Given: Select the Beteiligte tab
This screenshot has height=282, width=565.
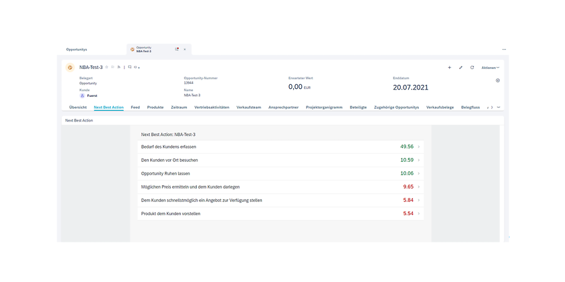Looking at the screenshot, I should 358,107.
